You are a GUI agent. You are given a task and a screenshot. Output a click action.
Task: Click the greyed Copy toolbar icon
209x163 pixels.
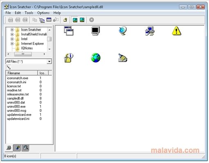point(35,20)
